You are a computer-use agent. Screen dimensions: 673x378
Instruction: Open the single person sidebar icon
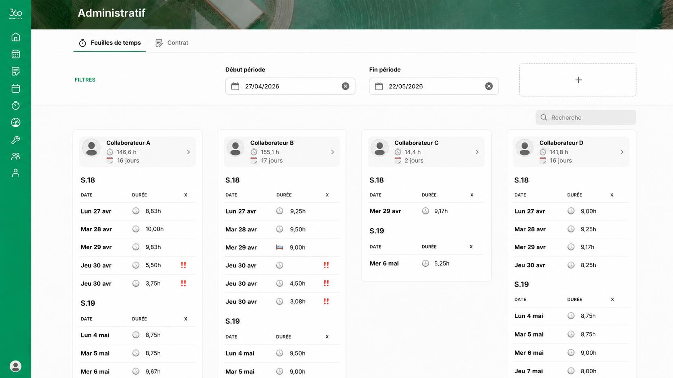(x=15, y=173)
